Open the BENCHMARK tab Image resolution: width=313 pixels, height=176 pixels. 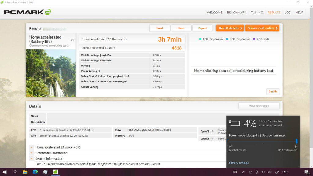(x=237, y=12)
